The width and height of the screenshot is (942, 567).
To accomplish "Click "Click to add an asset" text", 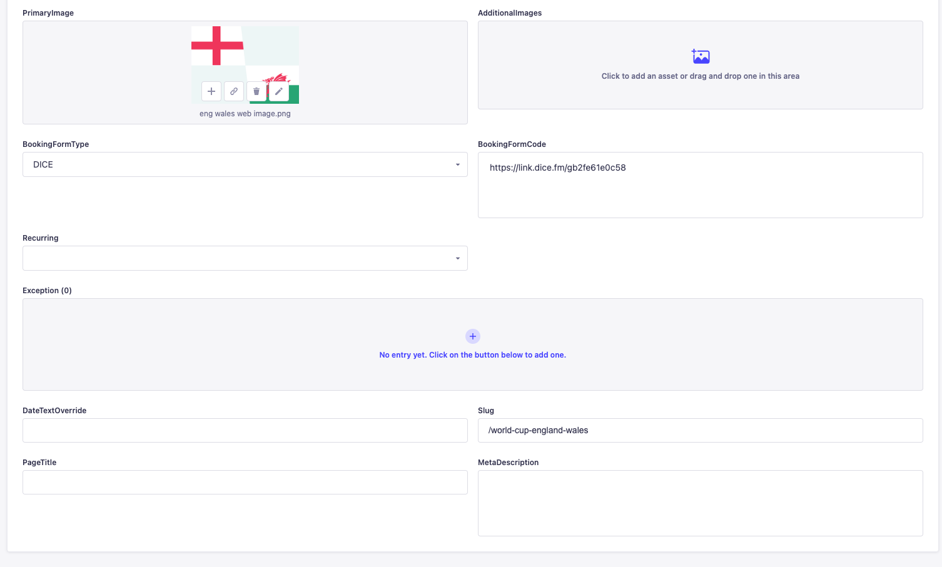I will pos(700,76).
